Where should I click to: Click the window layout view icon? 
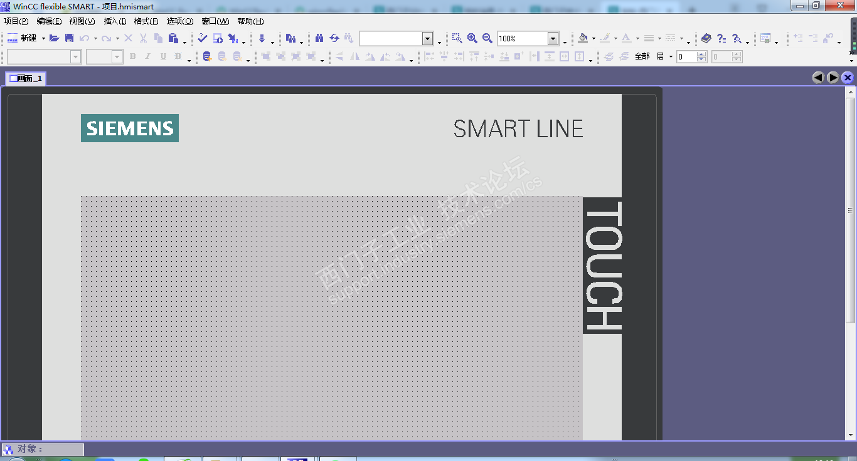point(765,38)
